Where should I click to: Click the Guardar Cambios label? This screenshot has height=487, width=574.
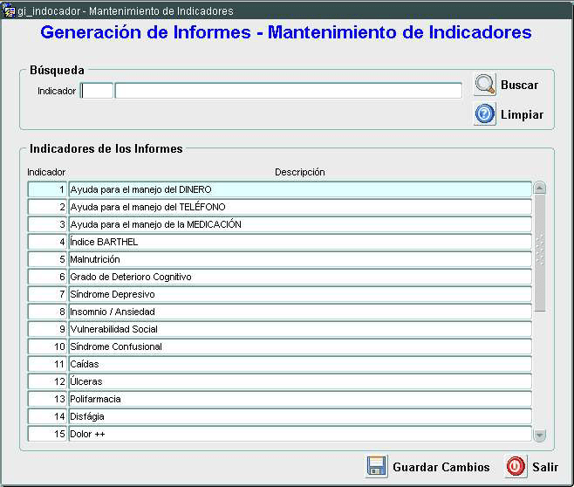[x=441, y=468]
